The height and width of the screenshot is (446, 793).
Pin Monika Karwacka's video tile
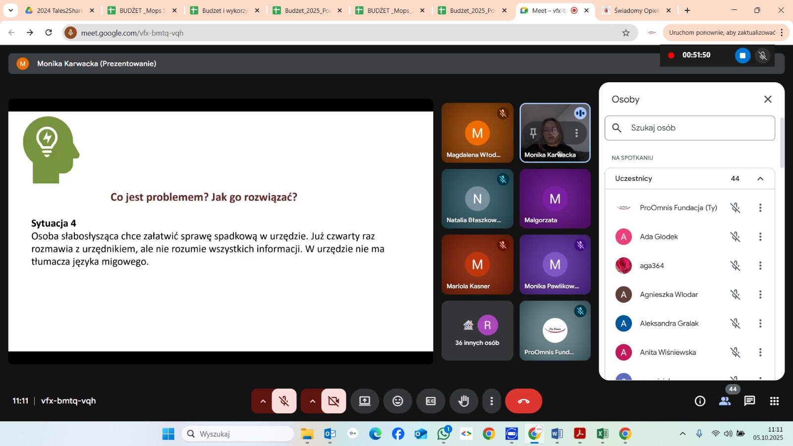click(x=533, y=133)
